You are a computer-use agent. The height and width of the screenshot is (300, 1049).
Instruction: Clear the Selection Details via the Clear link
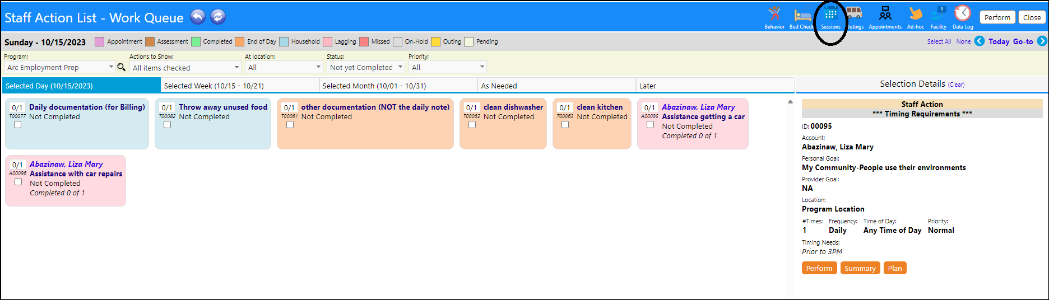956,85
